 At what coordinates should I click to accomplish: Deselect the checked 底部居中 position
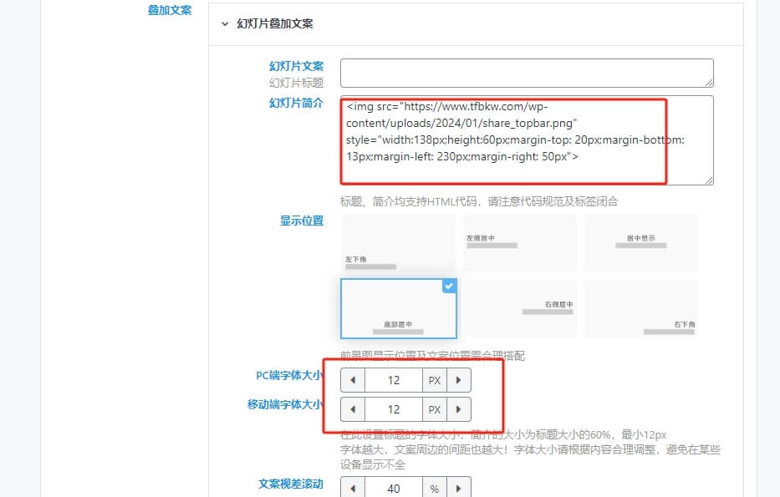[x=399, y=307]
